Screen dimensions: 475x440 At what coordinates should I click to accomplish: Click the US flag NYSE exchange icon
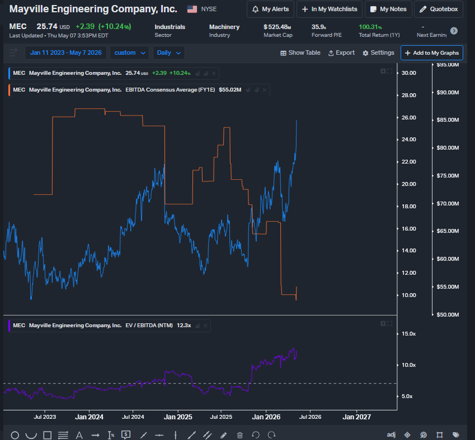click(192, 9)
